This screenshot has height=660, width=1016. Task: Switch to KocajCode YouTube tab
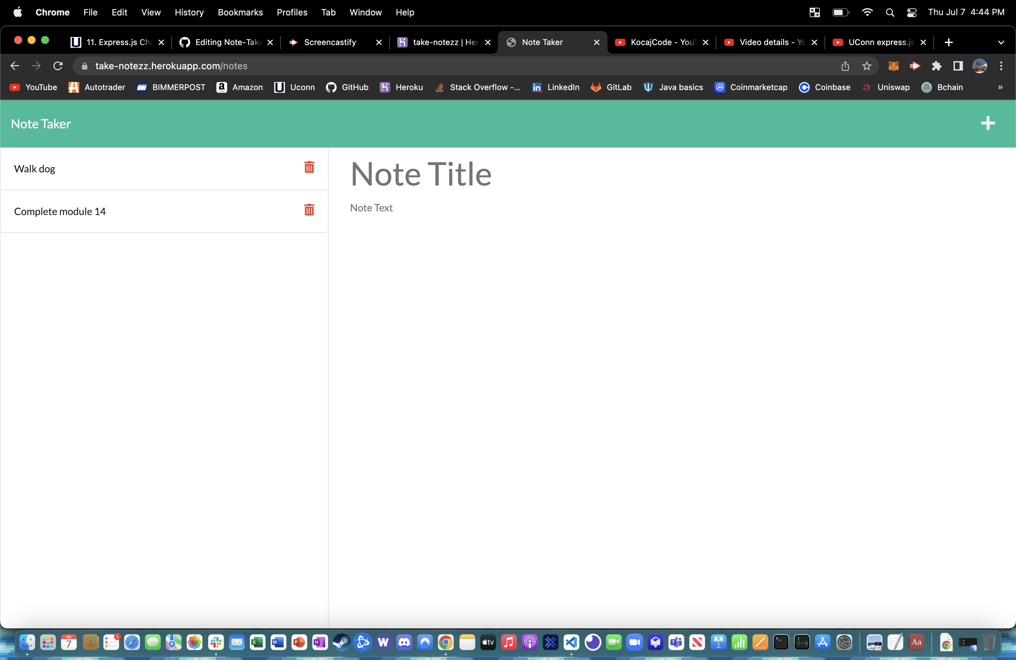pyautogui.click(x=662, y=42)
